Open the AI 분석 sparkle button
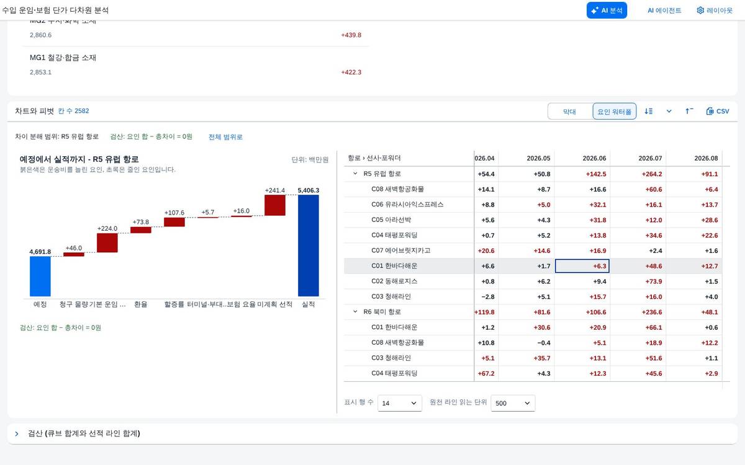The height and width of the screenshot is (465, 745). click(607, 11)
